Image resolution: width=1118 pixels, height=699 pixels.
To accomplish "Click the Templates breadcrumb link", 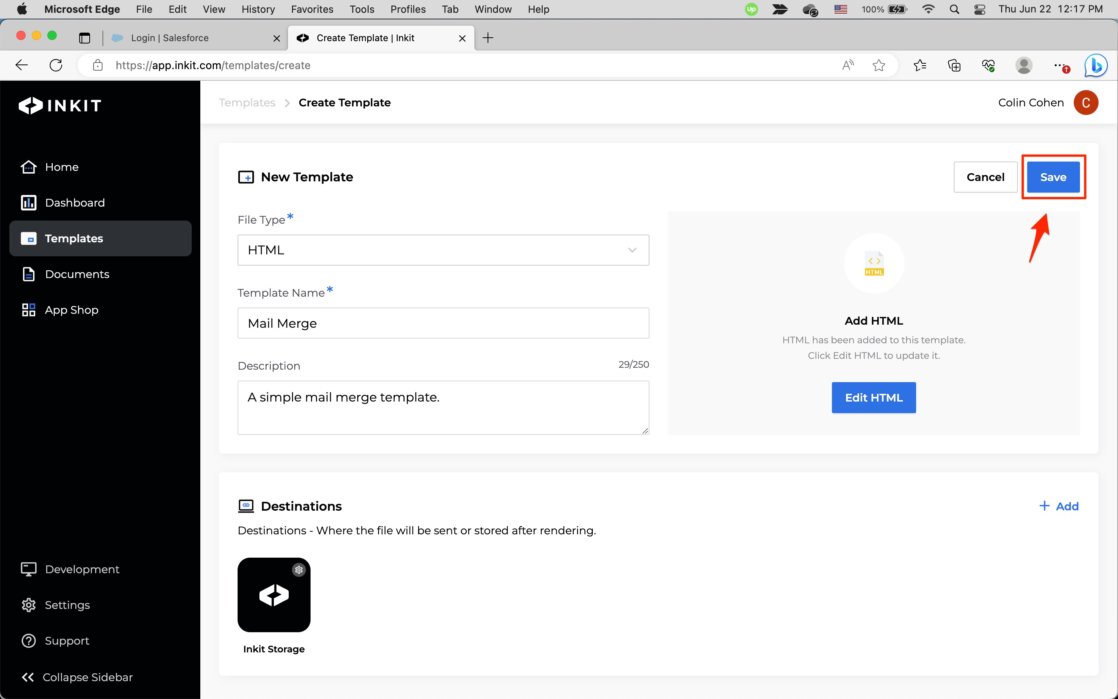I will pyautogui.click(x=247, y=103).
